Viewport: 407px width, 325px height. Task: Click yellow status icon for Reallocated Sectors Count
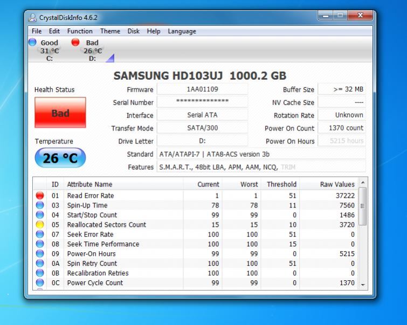pos(40,225)
